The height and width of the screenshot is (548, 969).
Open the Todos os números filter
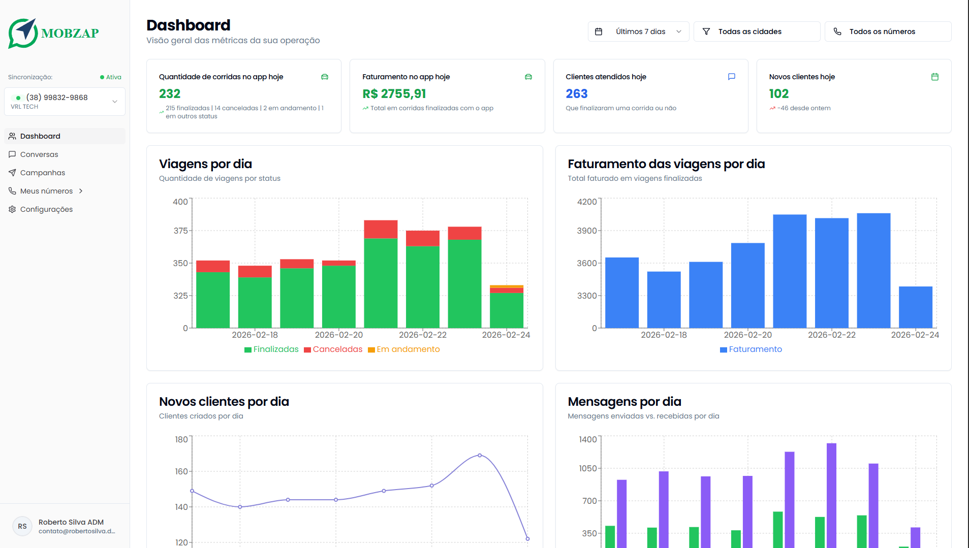[888, 31]
